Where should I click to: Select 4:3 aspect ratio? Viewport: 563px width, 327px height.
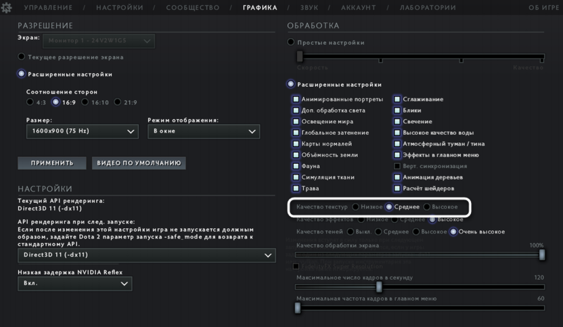30,102
